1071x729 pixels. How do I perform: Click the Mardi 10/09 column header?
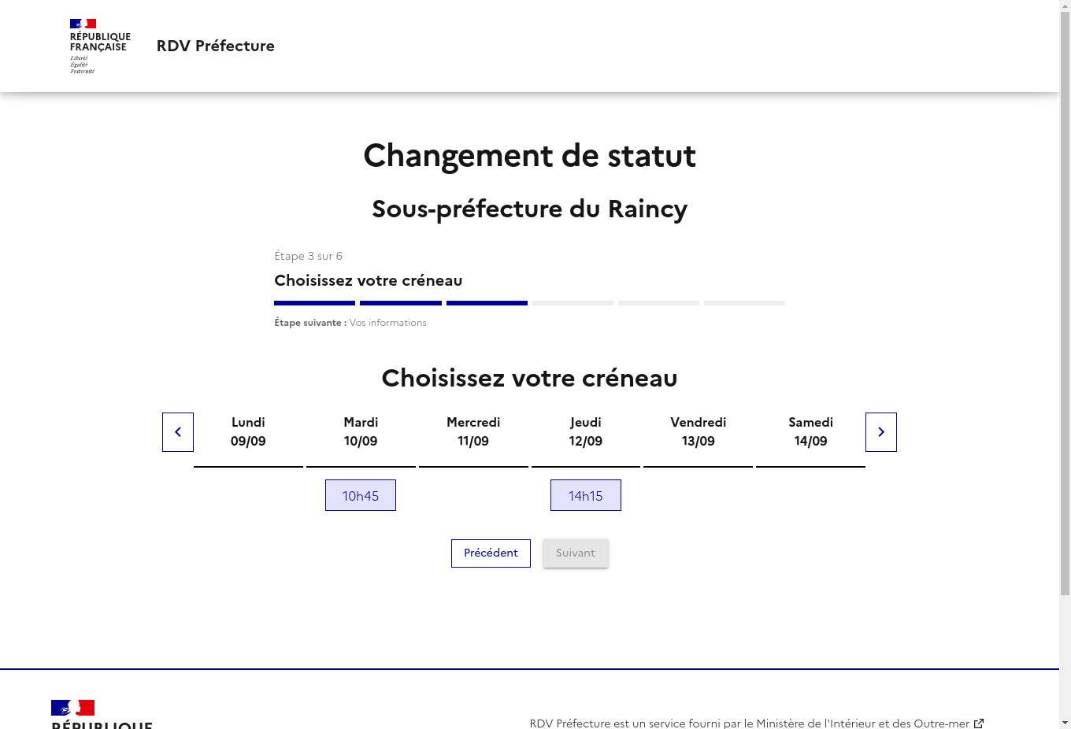pyautogui.click(x=361, y=432)
